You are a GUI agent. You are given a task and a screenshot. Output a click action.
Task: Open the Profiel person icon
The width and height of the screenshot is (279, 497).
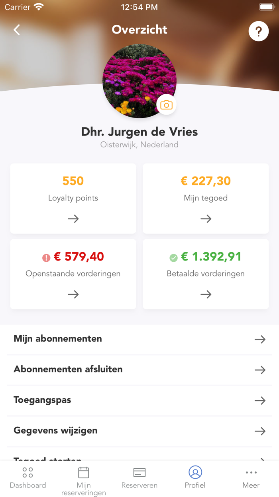(x=195, y=472)
